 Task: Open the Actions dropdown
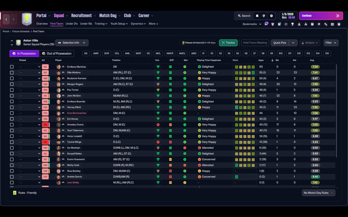click(310, 43)
